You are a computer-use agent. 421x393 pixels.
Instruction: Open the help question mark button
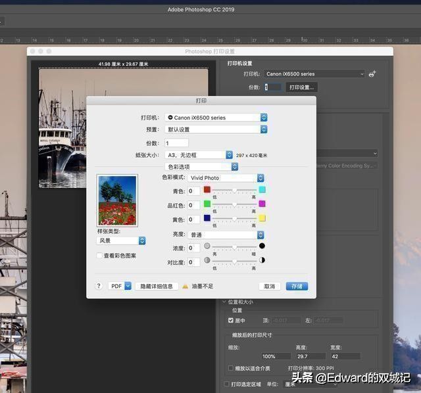tap(99, 286)
